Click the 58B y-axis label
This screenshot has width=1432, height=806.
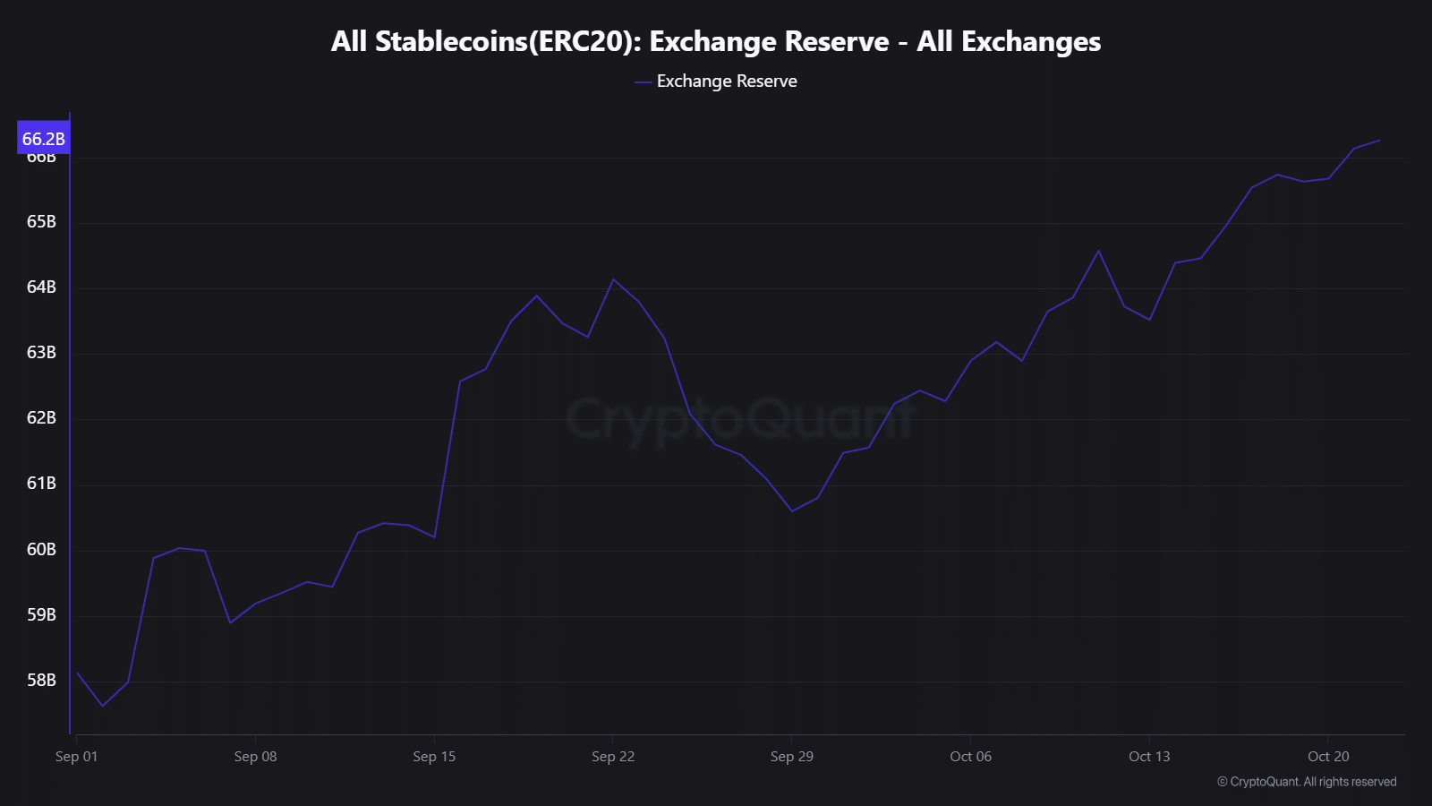(41, 681)
